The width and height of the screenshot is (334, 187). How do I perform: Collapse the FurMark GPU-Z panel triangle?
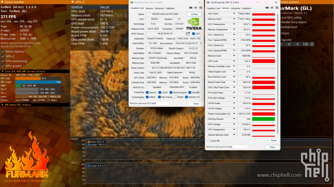(72, 2)
